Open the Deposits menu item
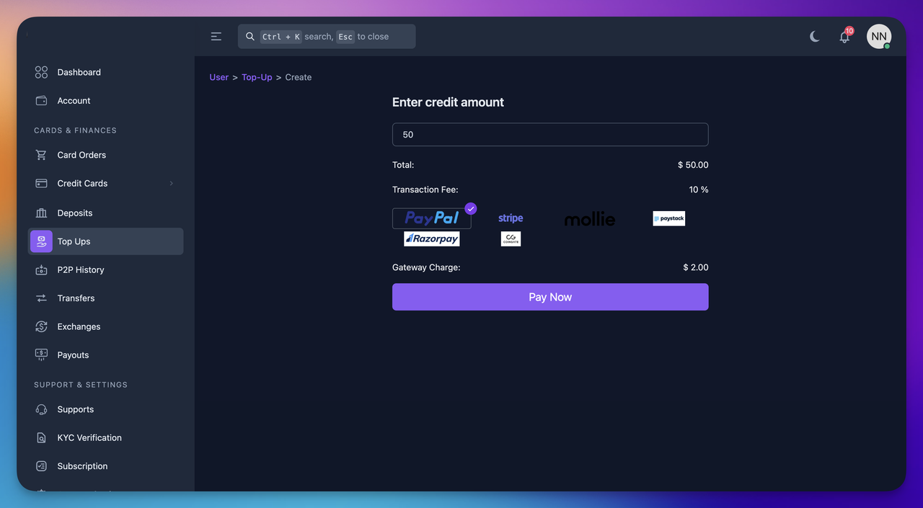Image resolution: width=923 pixels, height=508 pixels. coord(105,213)
